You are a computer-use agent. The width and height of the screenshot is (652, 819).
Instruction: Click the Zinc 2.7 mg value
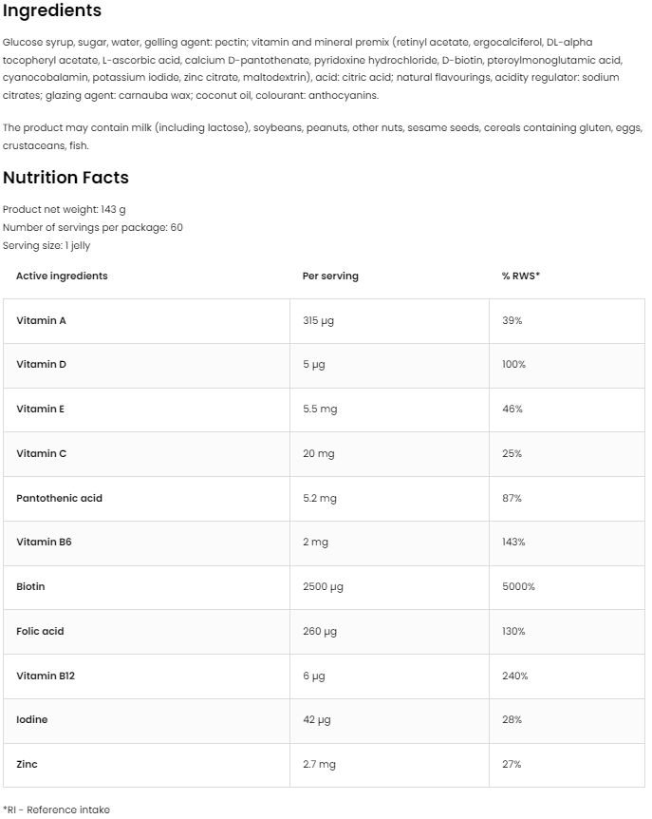pyautogui.click(x=319, y=764)
